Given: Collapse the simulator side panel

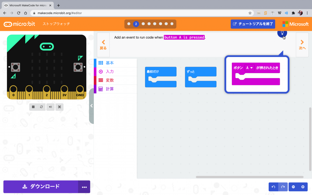Looking at the screenshot, I should tap(91, 106).
